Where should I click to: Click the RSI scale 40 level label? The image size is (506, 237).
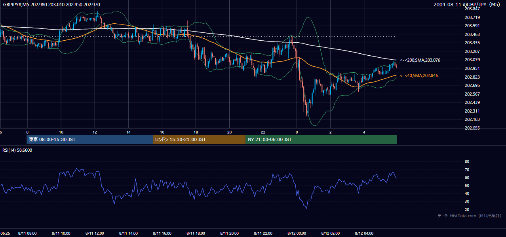tap(467, 193)
